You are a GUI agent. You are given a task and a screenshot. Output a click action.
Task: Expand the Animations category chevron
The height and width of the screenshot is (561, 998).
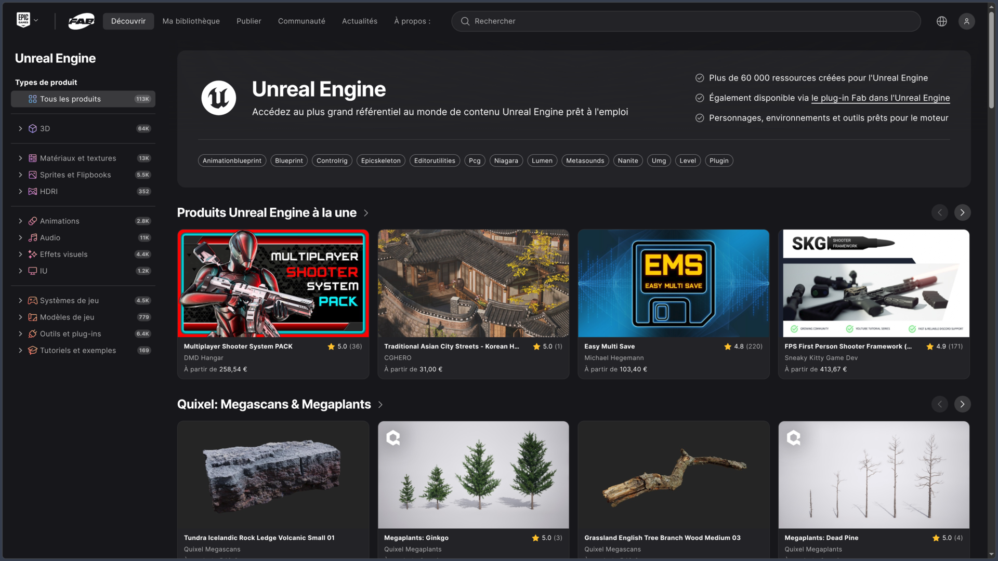tap(20, 221)
